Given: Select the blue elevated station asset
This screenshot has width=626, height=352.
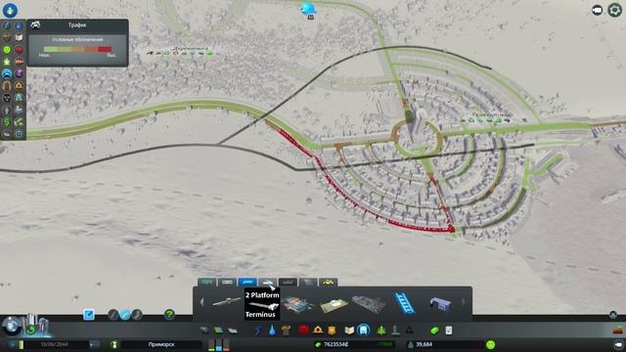Looking at the screenshot, I should [440, 305].
